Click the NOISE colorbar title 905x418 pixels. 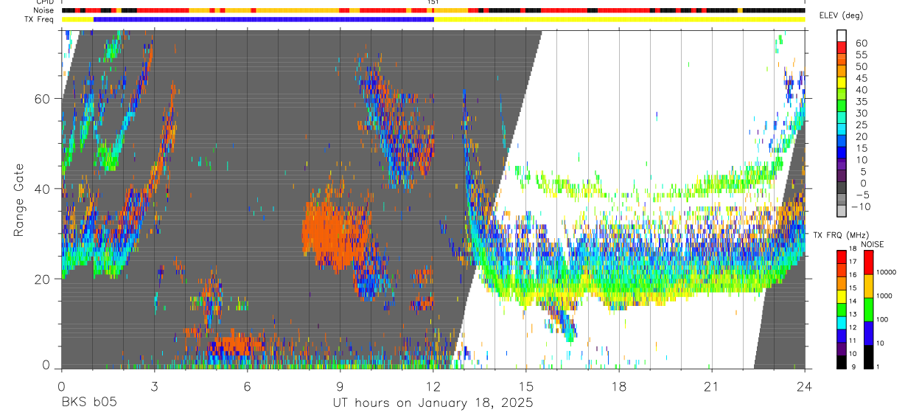pyautogui.click(x=872, y=245)
